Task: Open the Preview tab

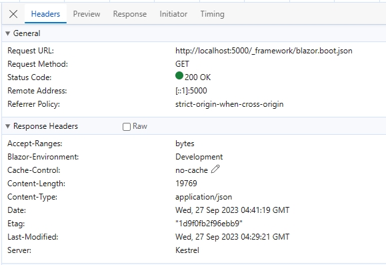Action: point(87,14)
